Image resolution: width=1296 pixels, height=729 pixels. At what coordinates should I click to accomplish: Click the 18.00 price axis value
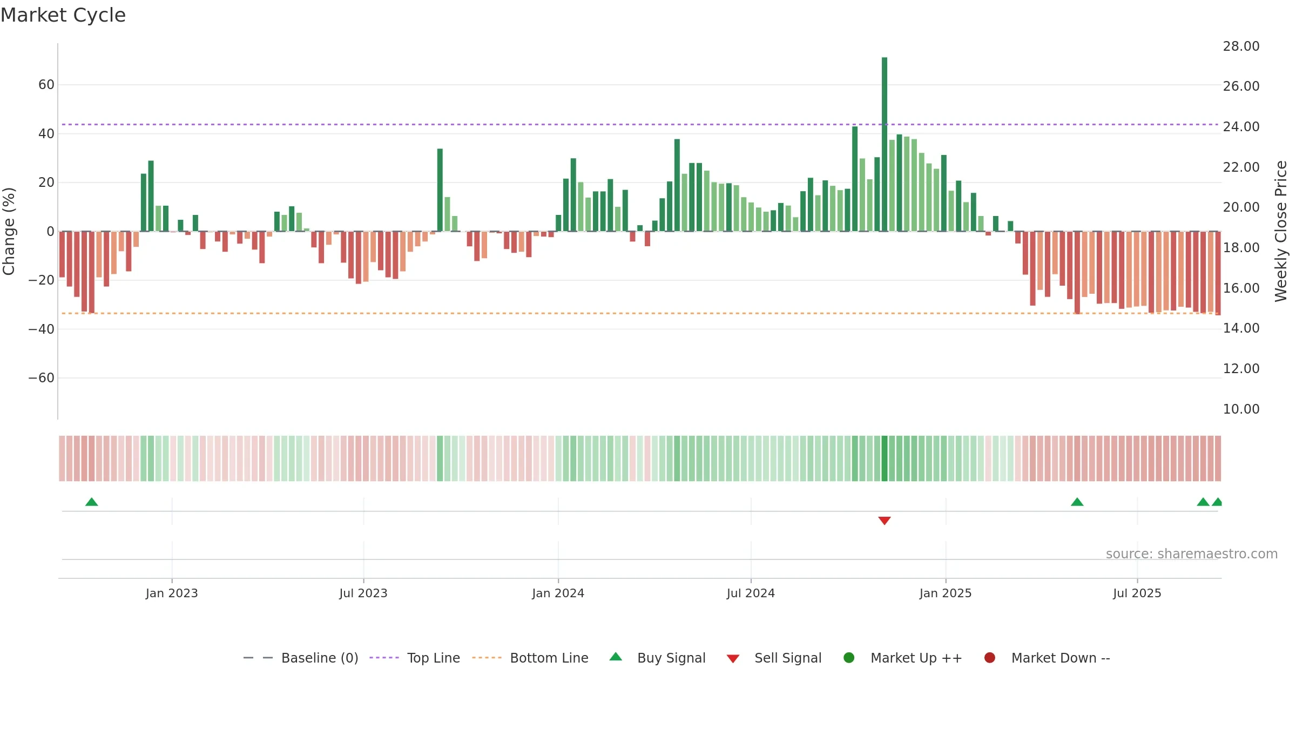tap(1241, 248)
